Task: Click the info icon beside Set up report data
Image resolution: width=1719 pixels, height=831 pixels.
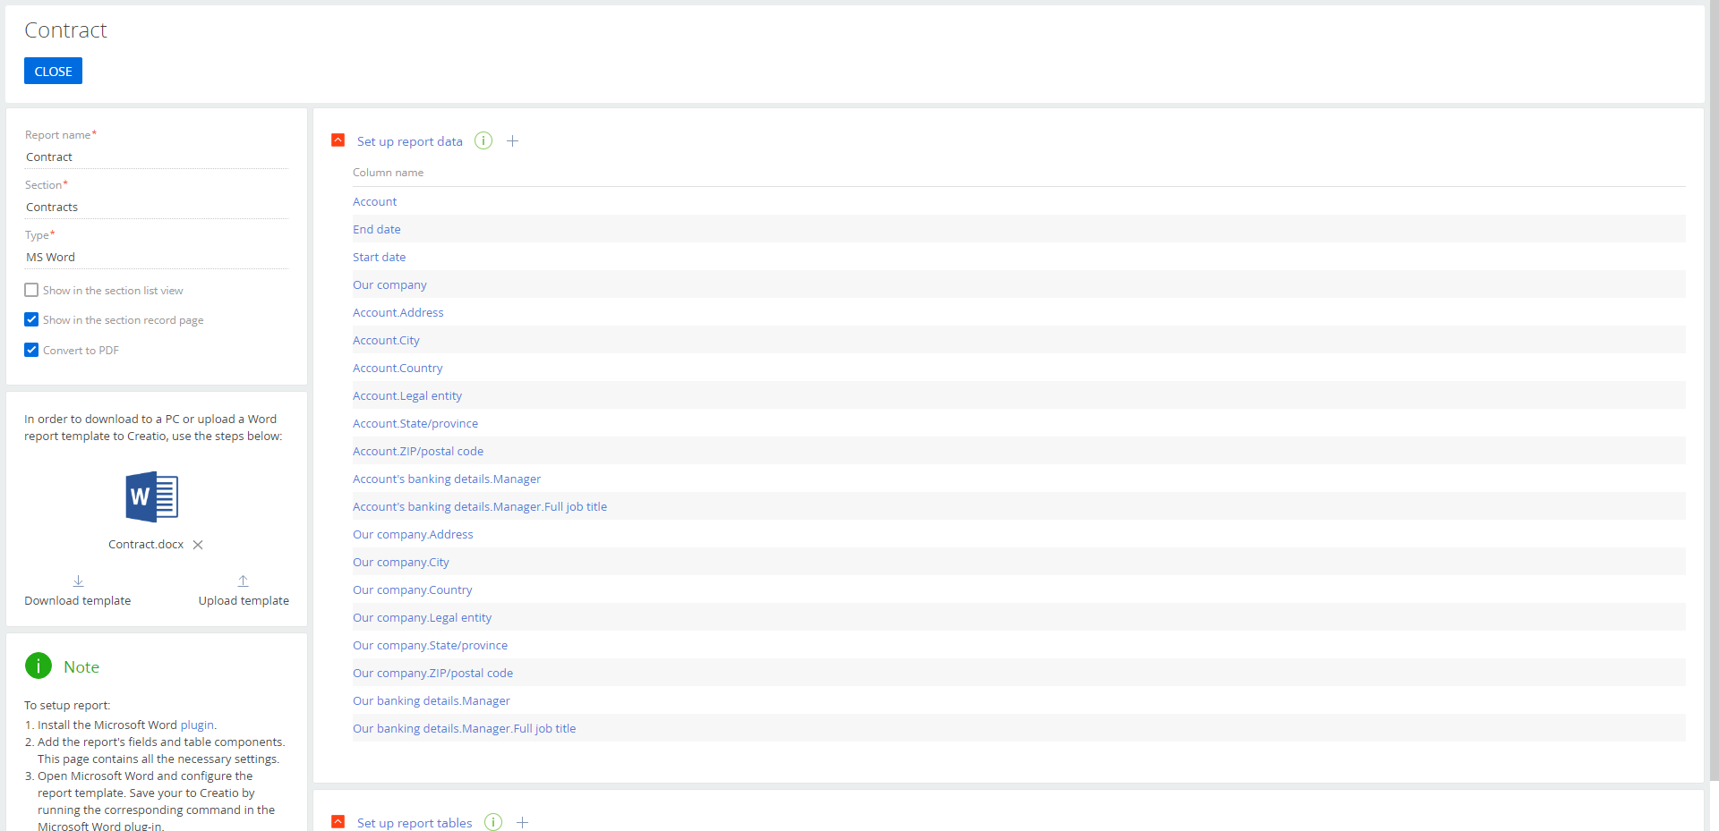Action: (483, 141)
